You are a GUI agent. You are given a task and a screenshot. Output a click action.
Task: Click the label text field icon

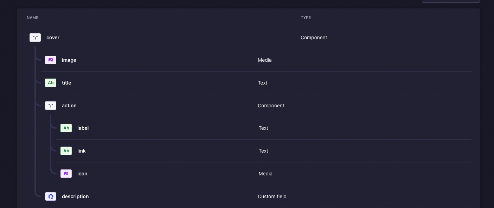point(66,128)
